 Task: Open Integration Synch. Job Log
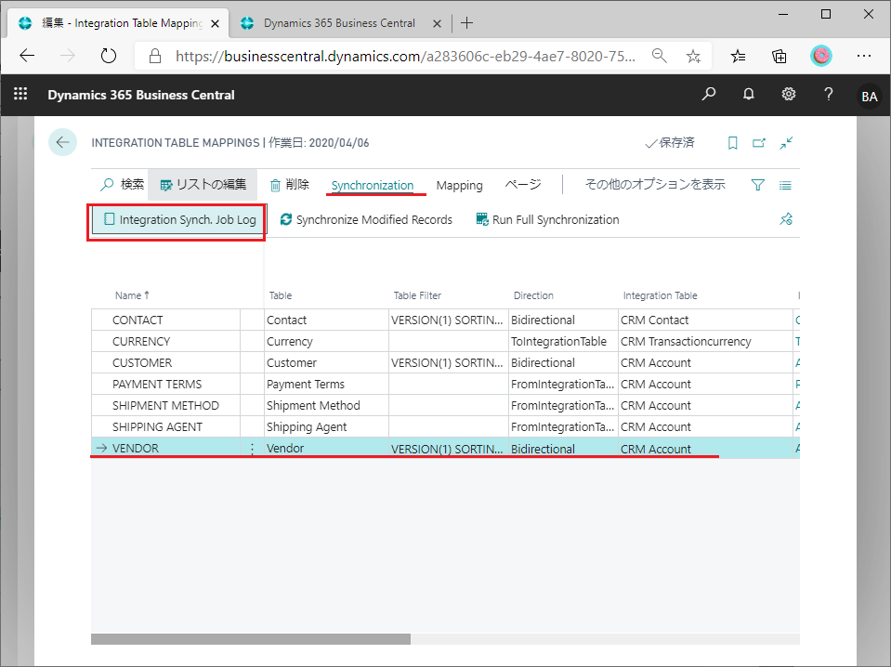pyautogui.click(x=179, y=219)
